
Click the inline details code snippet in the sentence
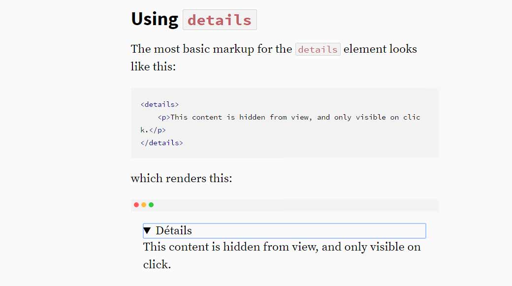click(318, 49)
